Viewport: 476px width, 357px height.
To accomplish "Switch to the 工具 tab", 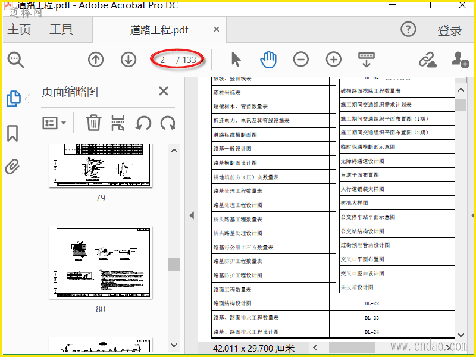I will (61, 29).
